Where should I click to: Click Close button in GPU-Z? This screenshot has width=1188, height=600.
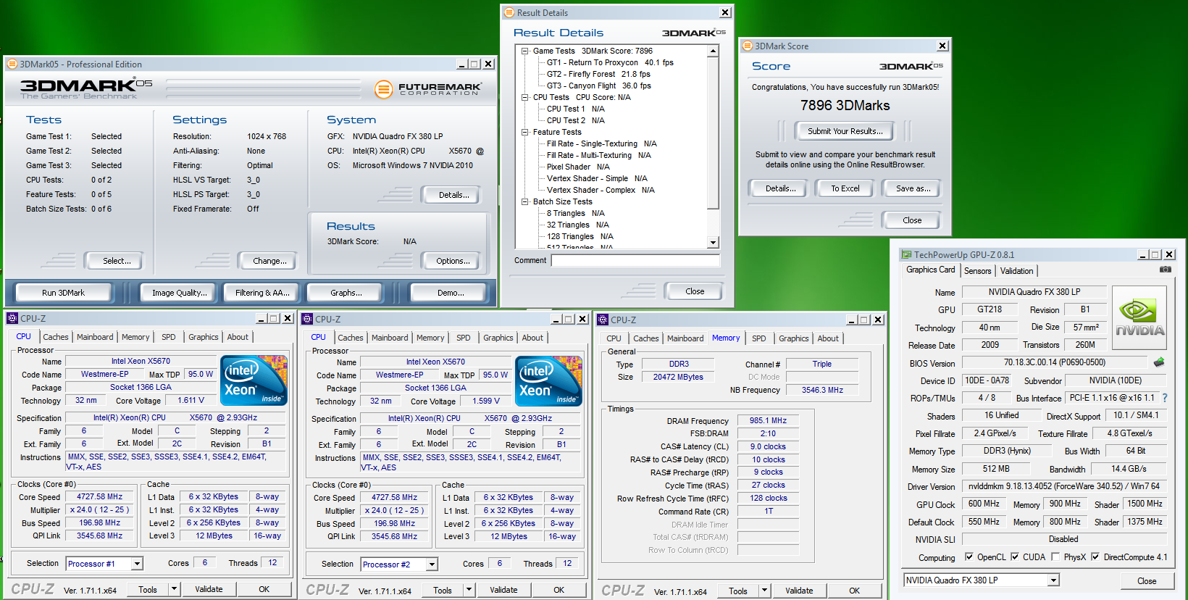coord(1146,581)
